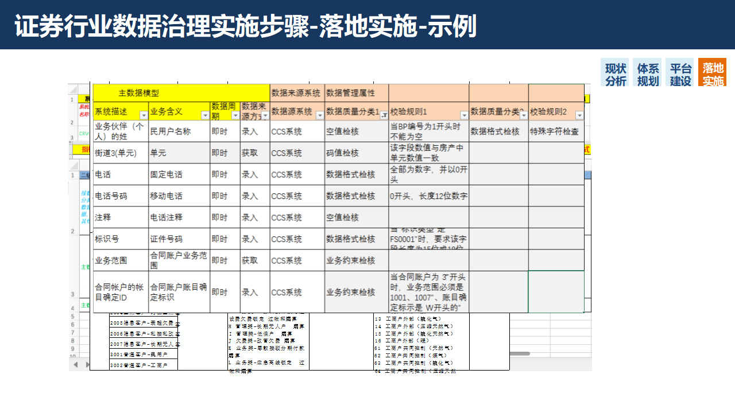Screen dimensions: 735x413
Task: Select the 3002普通客户-工商户 cell
Action: 143,365
